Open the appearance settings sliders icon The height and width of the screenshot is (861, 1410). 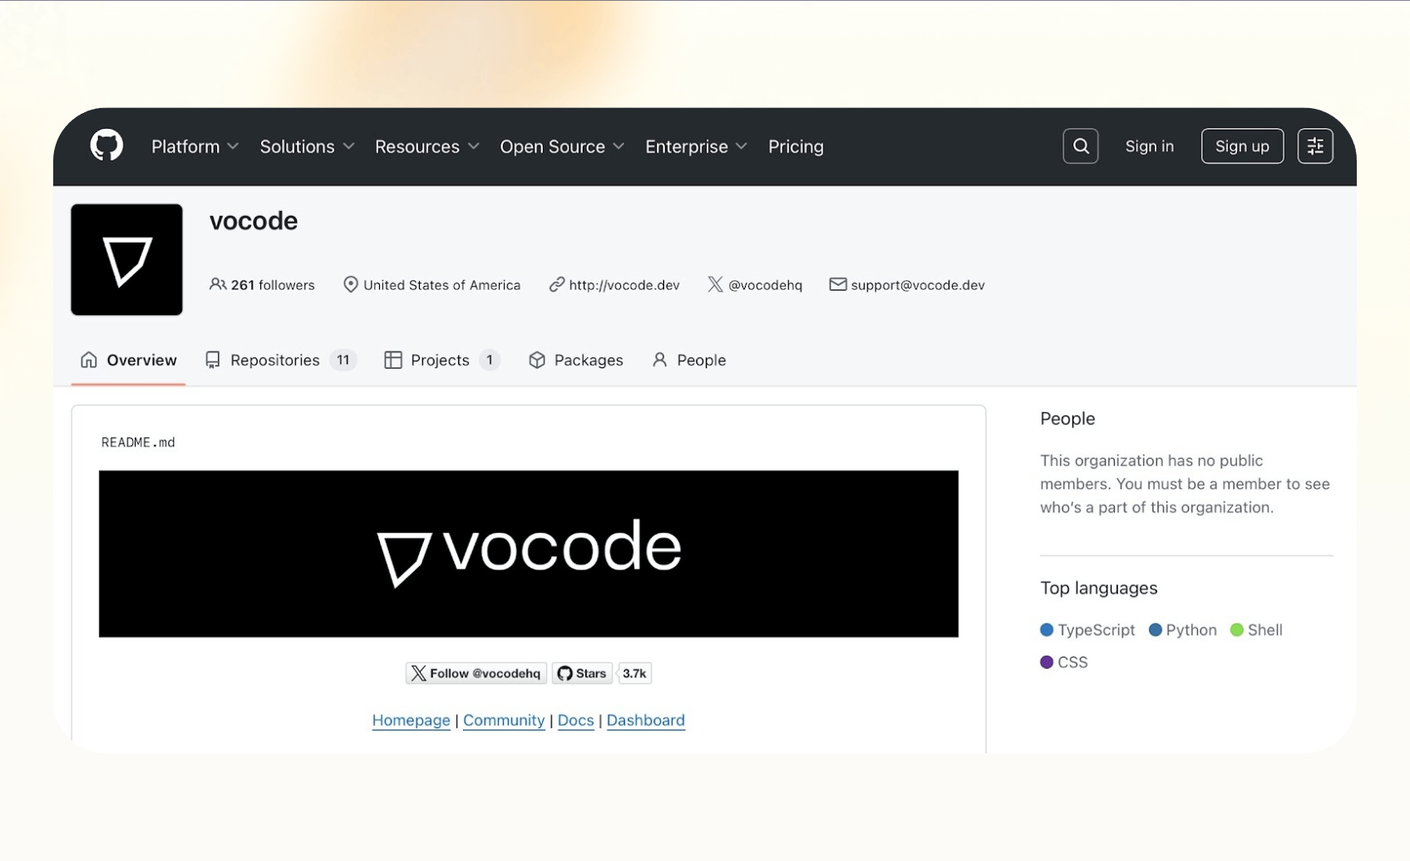(x=1314, y=146)
